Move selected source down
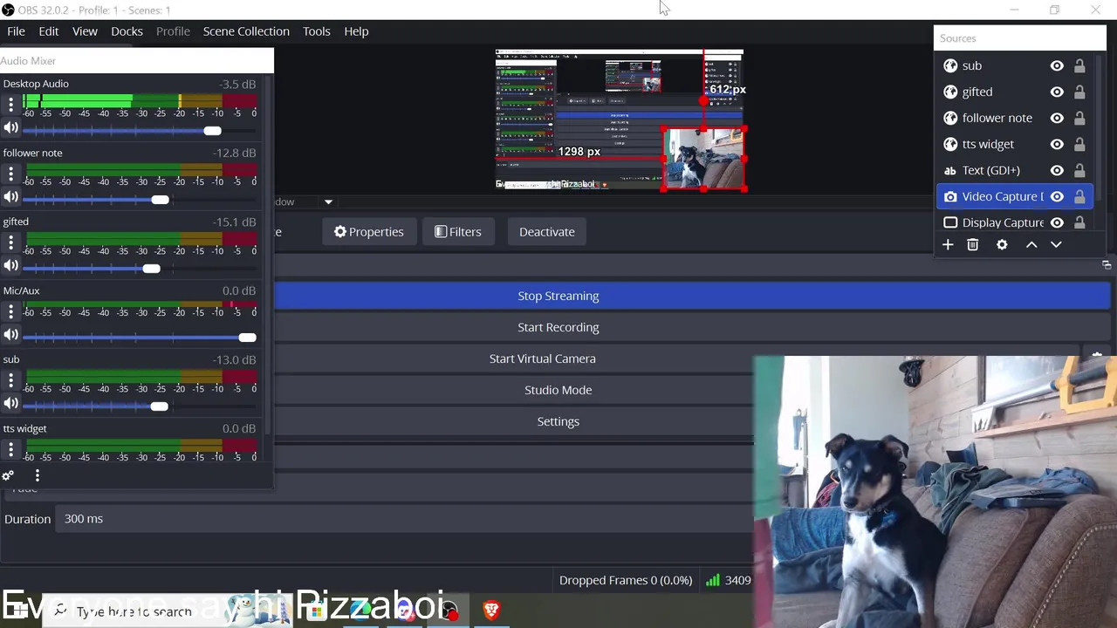Image resolution: width=1117 pixels, height=628 pixels. [x=1056, y=245]
